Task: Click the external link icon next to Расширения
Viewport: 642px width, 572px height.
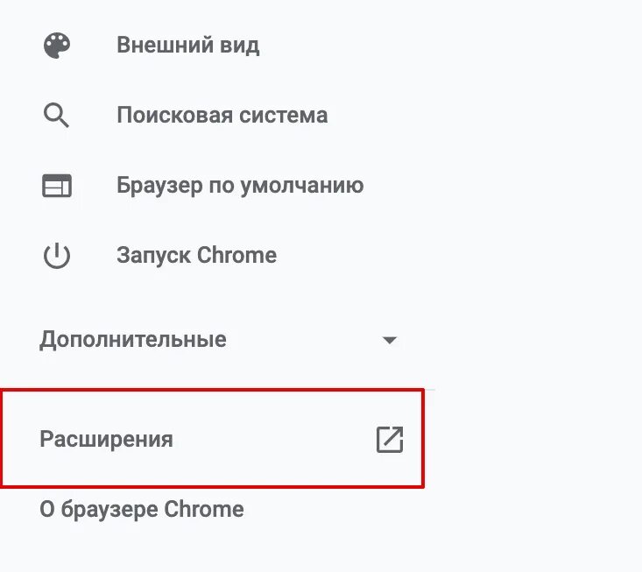Action: tap(390, 439)
